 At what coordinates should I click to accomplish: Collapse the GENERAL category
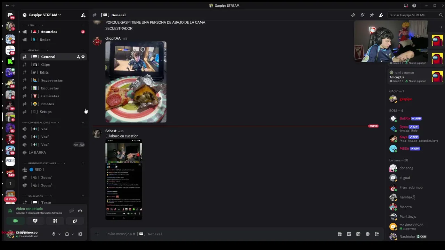tap(38, 50)
